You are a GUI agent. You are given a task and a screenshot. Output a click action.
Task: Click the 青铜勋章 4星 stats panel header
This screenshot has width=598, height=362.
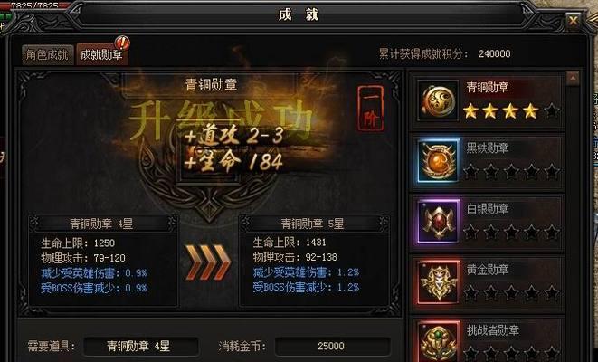click(x=102, y=224)
